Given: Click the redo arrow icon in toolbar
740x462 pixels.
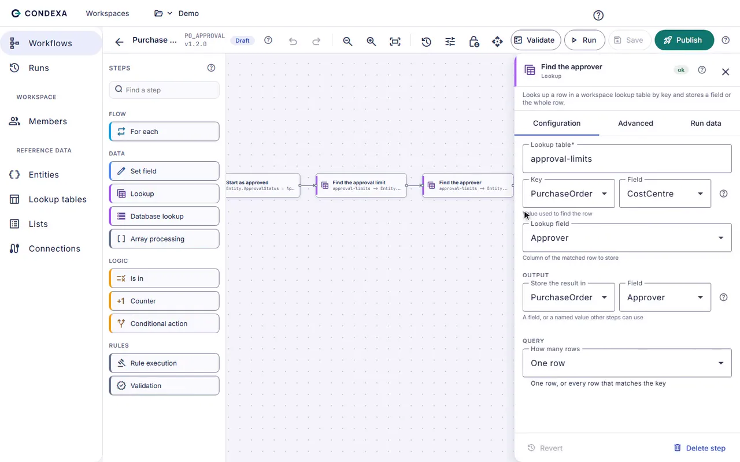Looking at the screenshot, I should pyautogui.click(x=316, y=41).
